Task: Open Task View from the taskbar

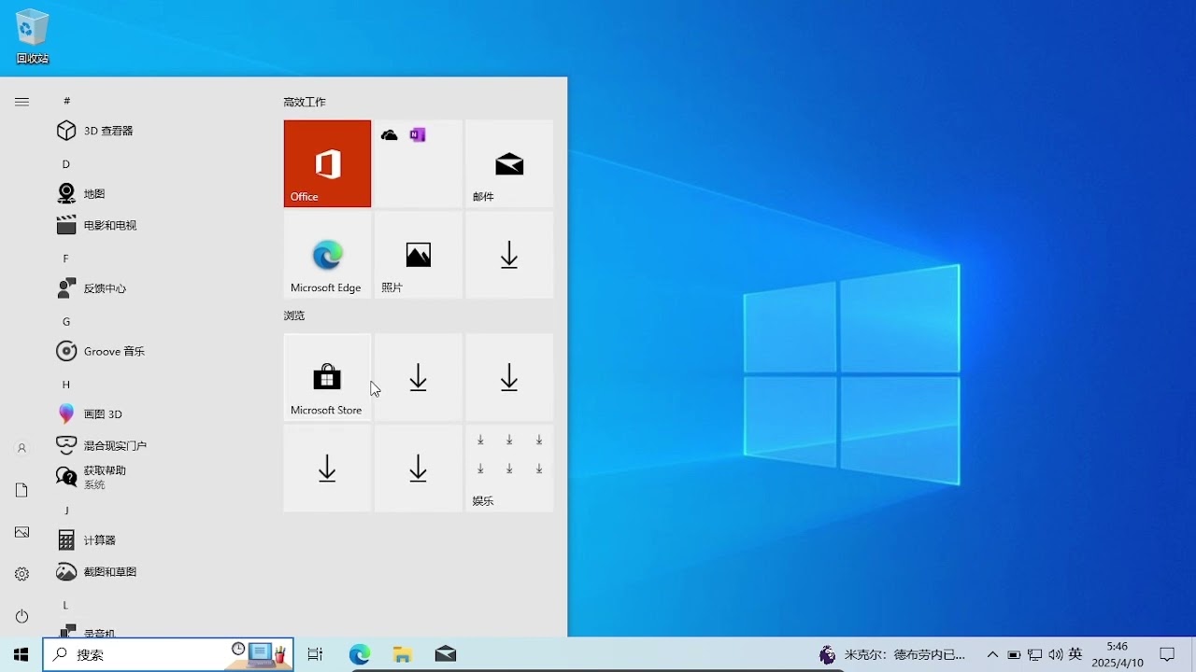Action: pyautogui.click(x=316, y=654)
